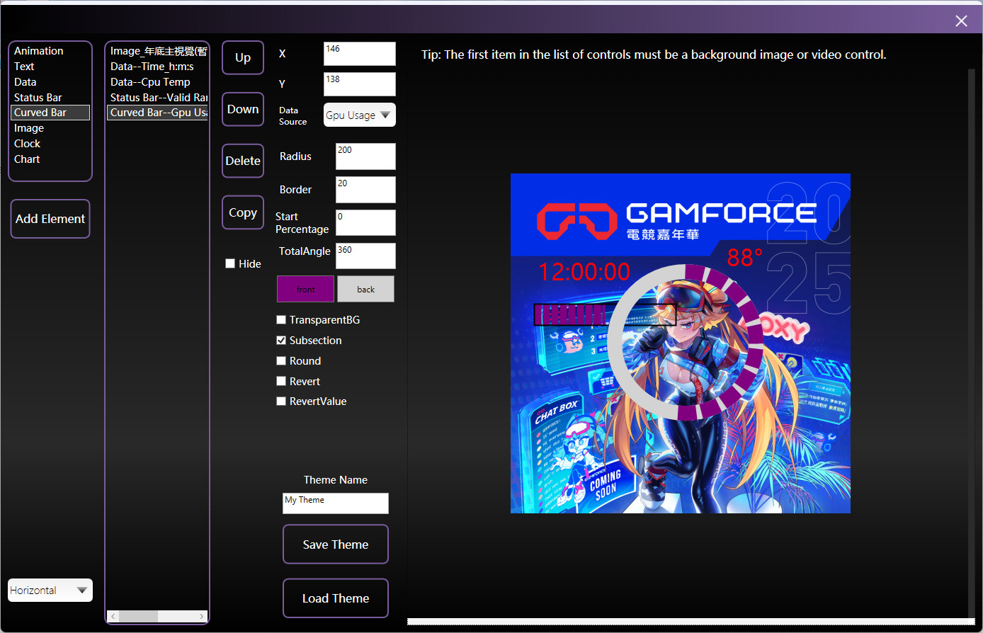The width and height of the screenshot is (983, 633).
Task: Toggle the Subsection checkbox
Action: [x=281, y=341]
